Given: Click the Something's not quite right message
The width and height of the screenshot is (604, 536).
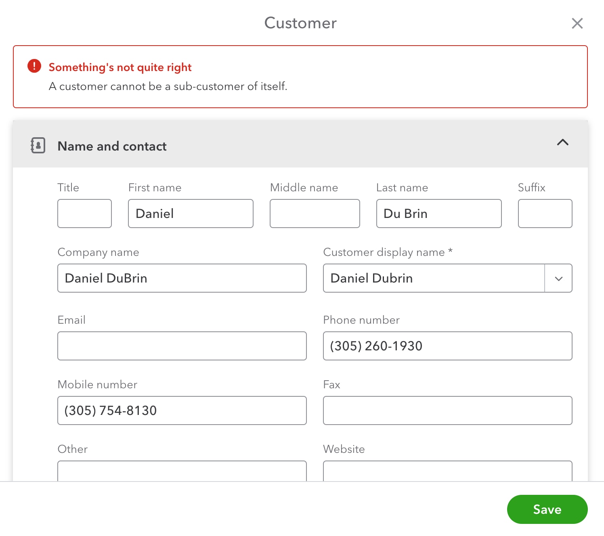Looking at the screenshot, I should [120, 67].
